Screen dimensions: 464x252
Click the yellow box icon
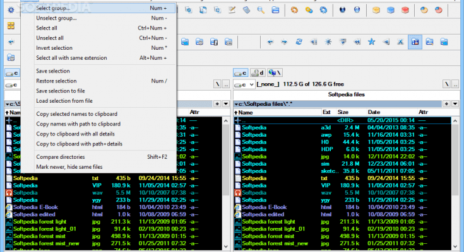pyautogui.click(x=376, y=10)
